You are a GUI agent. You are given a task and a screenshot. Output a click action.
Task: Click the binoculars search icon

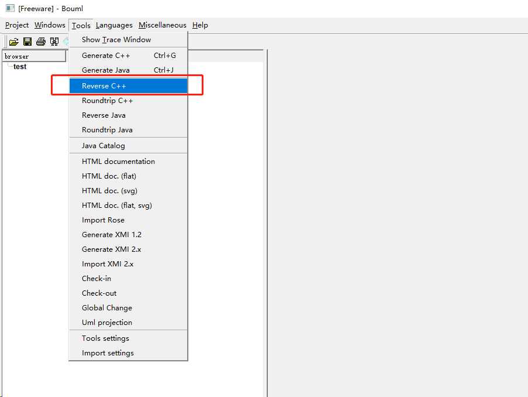(x=54, y=42)
